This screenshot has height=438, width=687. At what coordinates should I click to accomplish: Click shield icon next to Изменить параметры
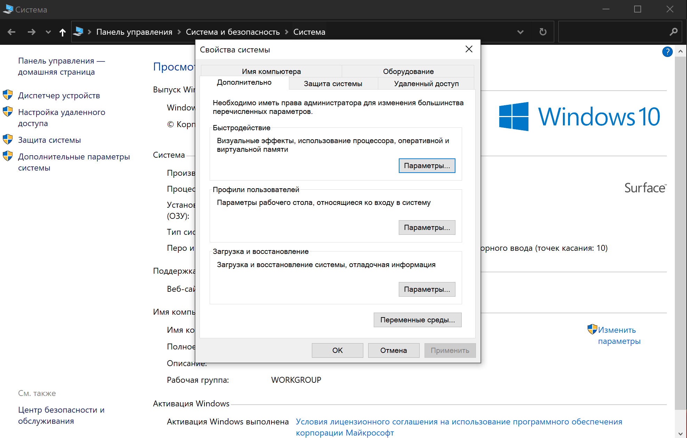(x=592, y=329)
